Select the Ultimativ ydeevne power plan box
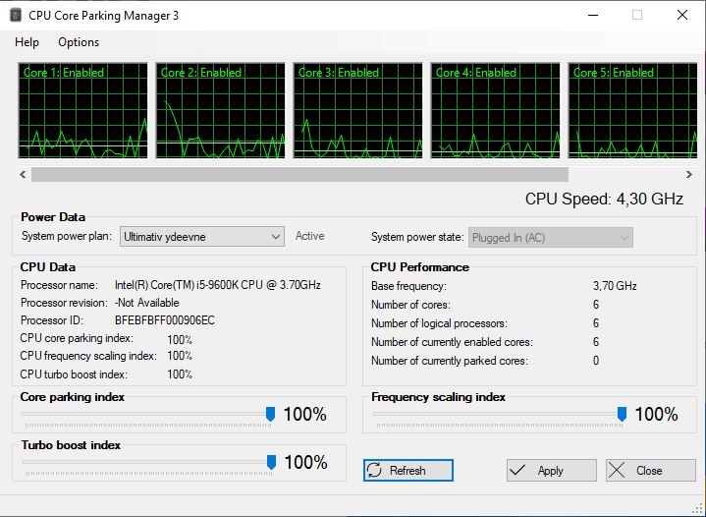 202,237
